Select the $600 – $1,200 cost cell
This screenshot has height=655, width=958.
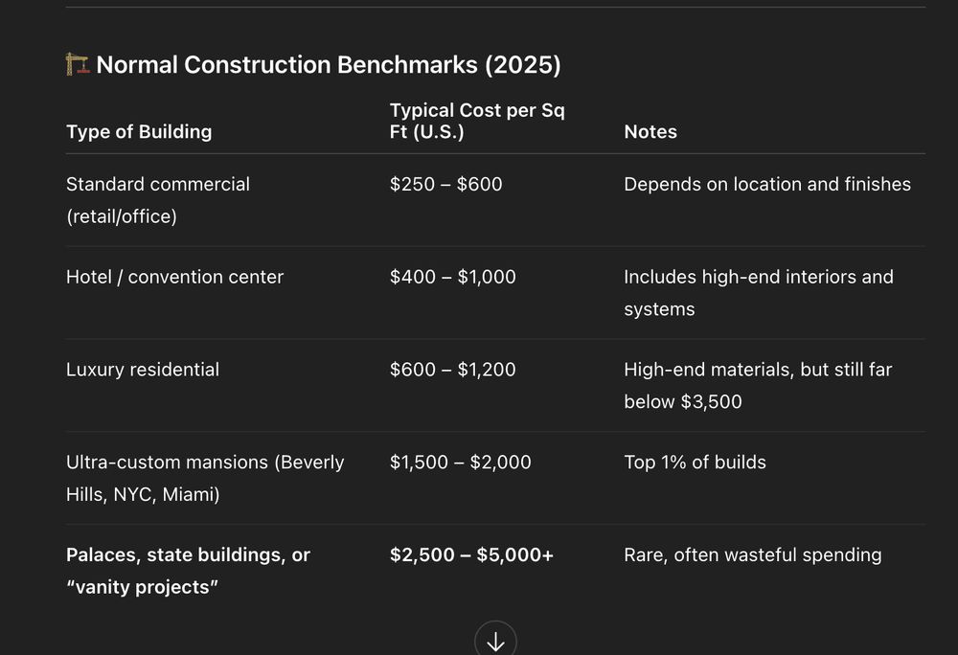click(x=452, y=370)
